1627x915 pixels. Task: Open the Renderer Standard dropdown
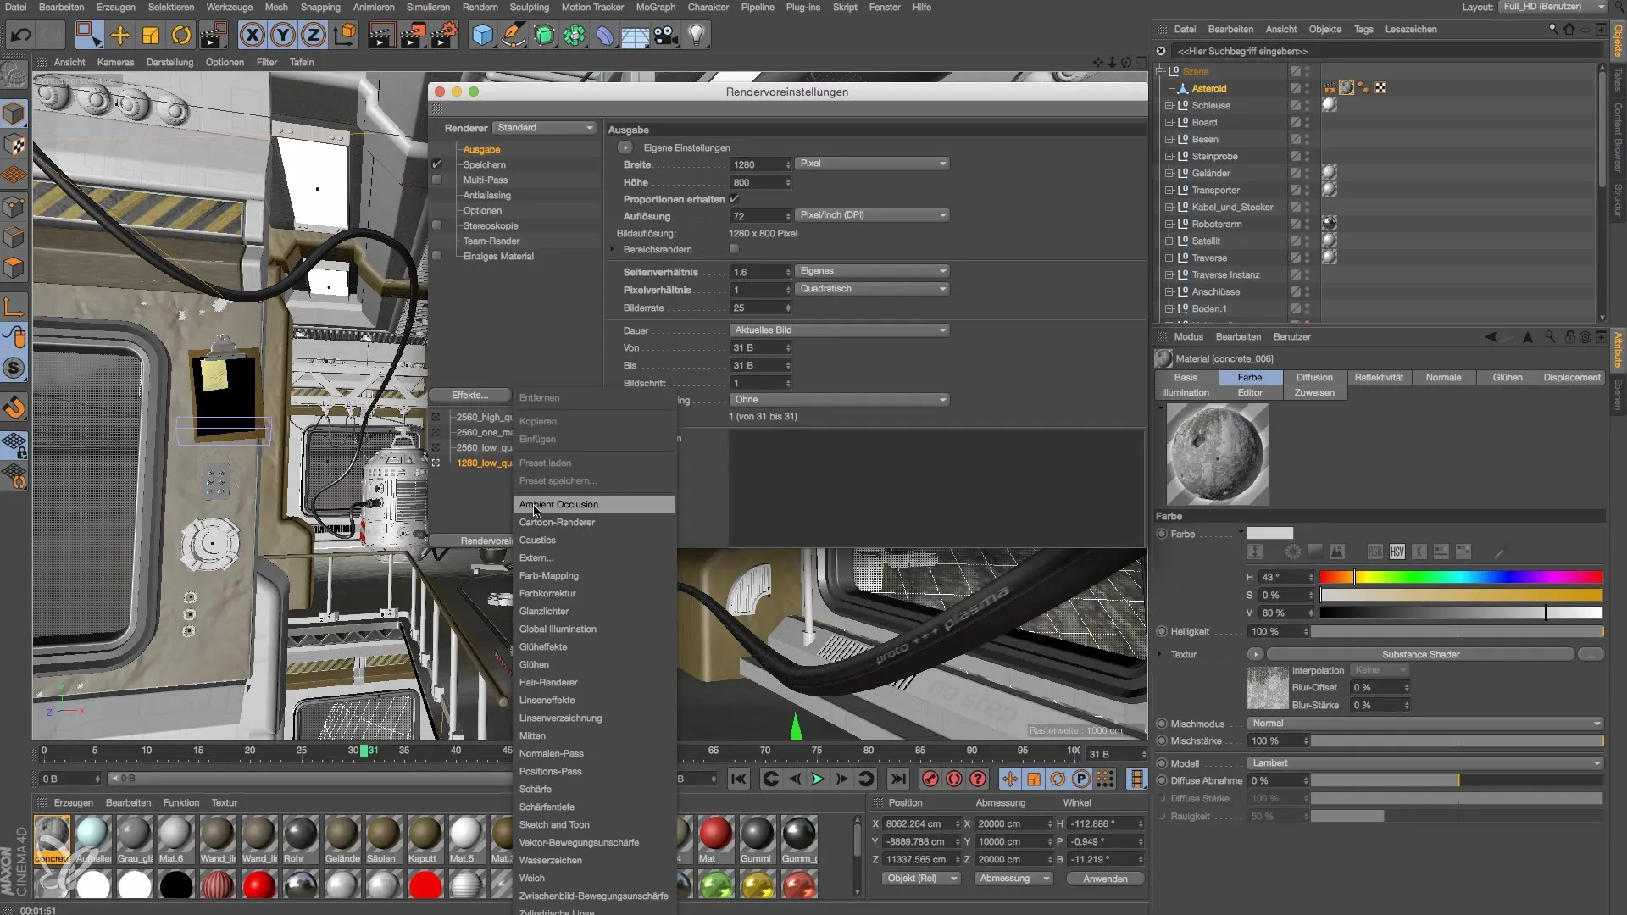click(545, 128)
